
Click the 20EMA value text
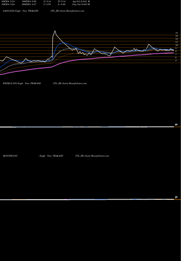coord(7,1)
